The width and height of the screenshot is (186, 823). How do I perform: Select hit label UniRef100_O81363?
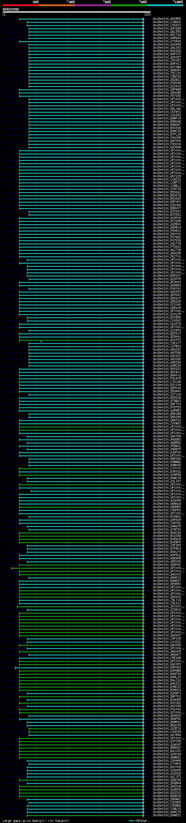(167, 48)
